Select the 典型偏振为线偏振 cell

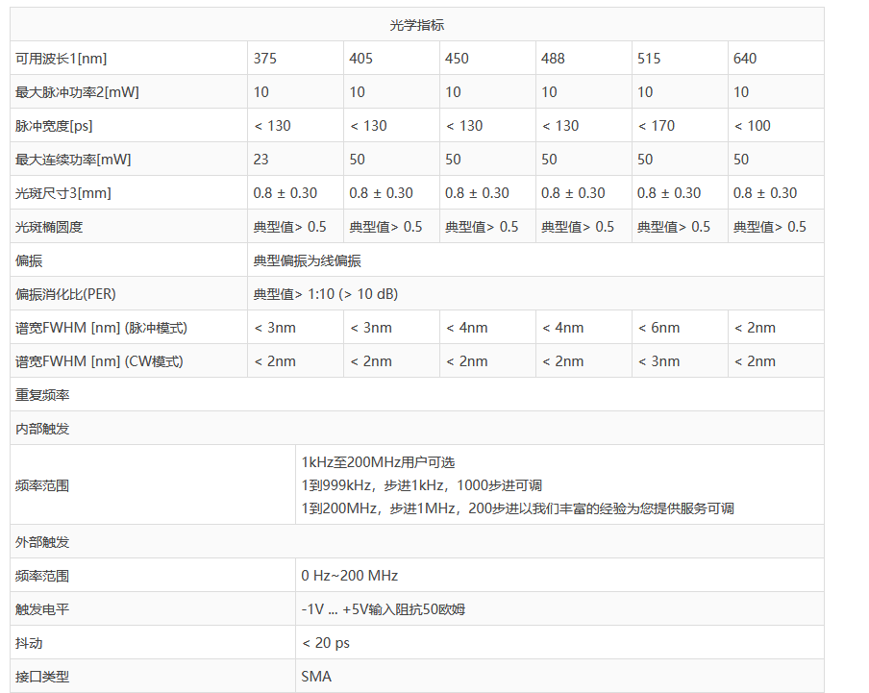[308, 260]
